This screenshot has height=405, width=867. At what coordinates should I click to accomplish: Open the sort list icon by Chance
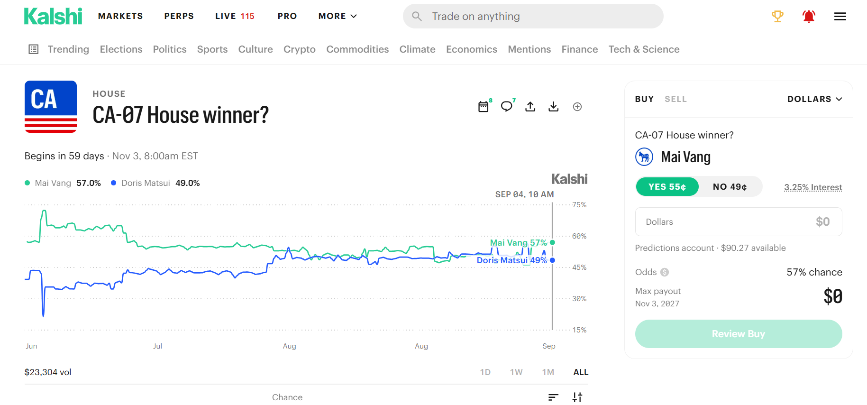point(553,397)
